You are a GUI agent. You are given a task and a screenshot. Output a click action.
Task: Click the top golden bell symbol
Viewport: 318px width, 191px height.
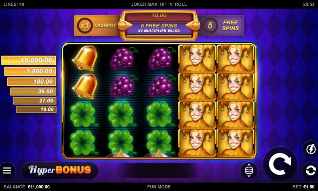click(x=85, y=58)
